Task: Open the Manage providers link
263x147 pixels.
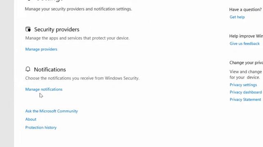Action: coord(41,49)
